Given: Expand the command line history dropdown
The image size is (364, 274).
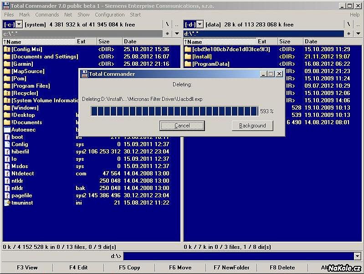Looking at the screenshot, I should (x=358, y=256).
